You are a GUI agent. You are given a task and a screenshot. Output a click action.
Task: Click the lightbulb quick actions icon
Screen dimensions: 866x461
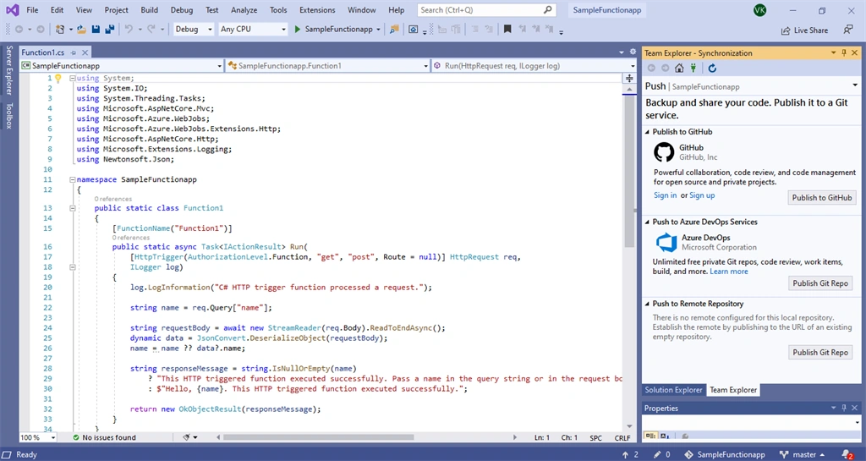tap(58, 79)
